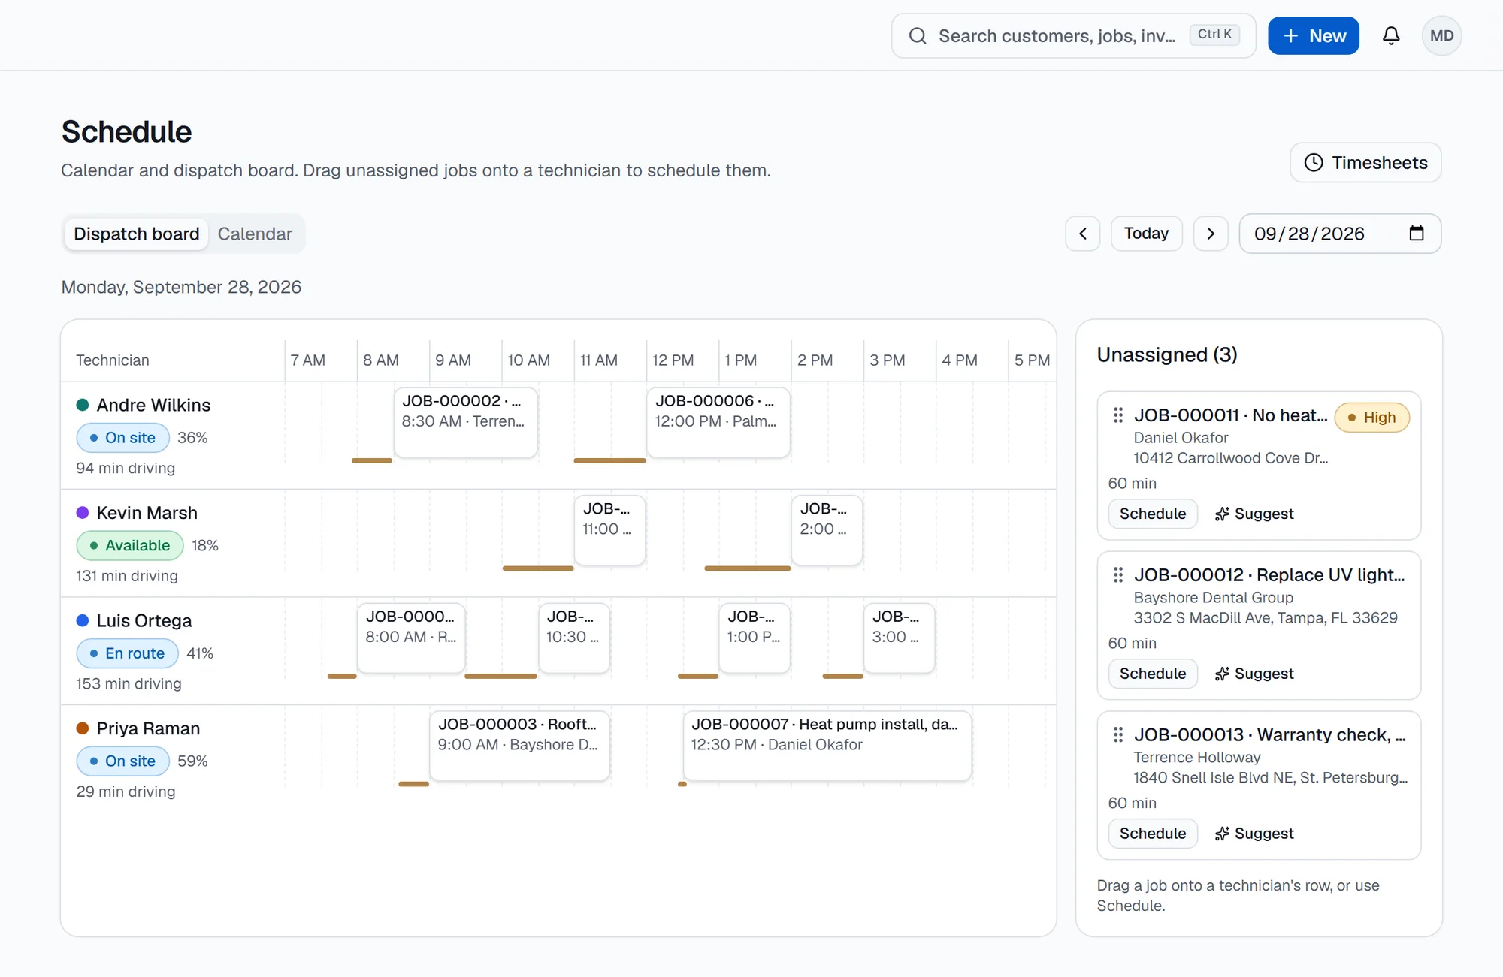Click Priya Raman's On site status badge

pyautogui.click(x=122, y=761)
